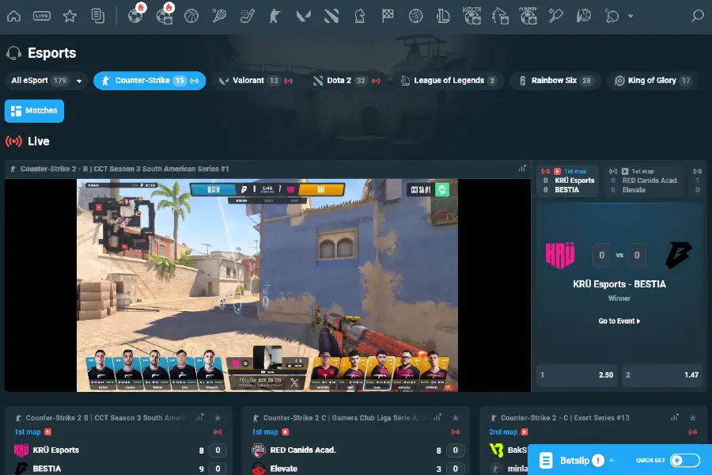
Task: Open the search magnifier
Action: [x=696, y=16]
